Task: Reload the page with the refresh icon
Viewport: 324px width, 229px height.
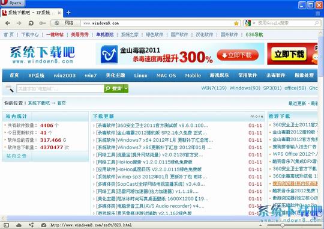Action: [31, 23]
